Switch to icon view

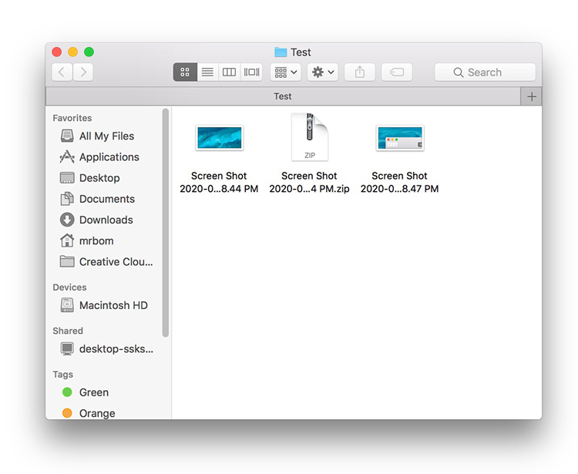coord(185,72)
